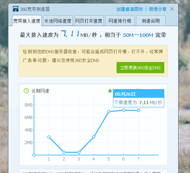Viewport: 190px width, 173px height.
Task: Click the 6MB axis label
Action: 29,118
